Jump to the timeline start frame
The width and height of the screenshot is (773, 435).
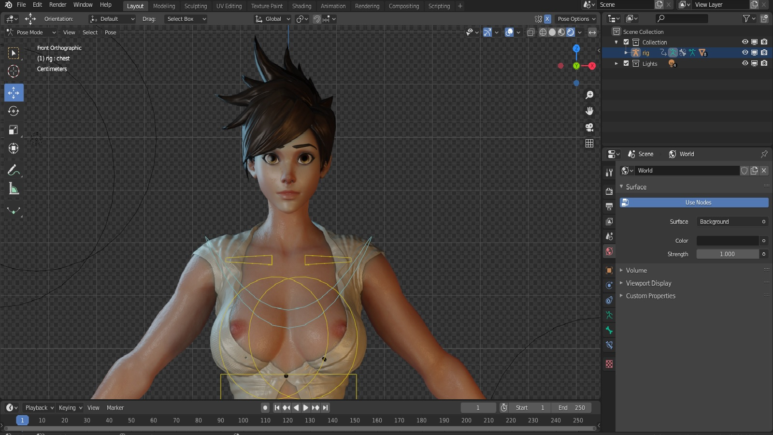pos(277,407)
